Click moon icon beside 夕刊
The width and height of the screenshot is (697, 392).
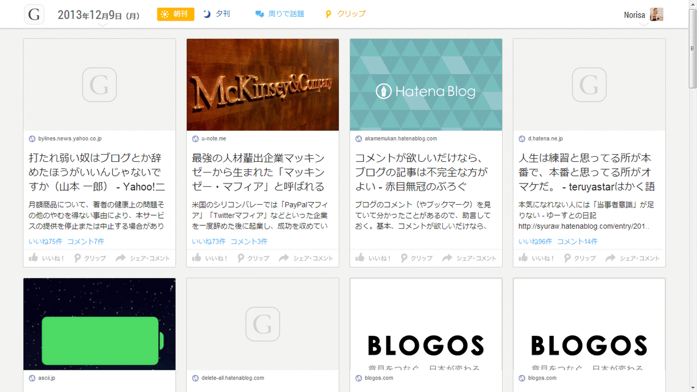tap(207, 14)
